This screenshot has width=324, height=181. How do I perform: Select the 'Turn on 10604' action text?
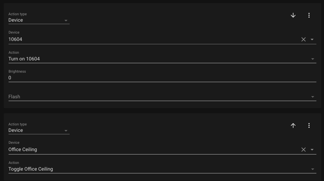coord(24,59)
